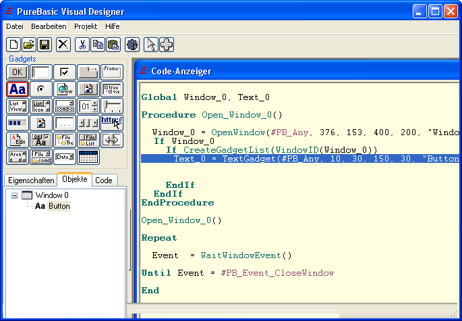This screenshot has width=462, height=321.
Task: Choose the string input field gadget
Action: pyautogui.click(x=41, y=72)
